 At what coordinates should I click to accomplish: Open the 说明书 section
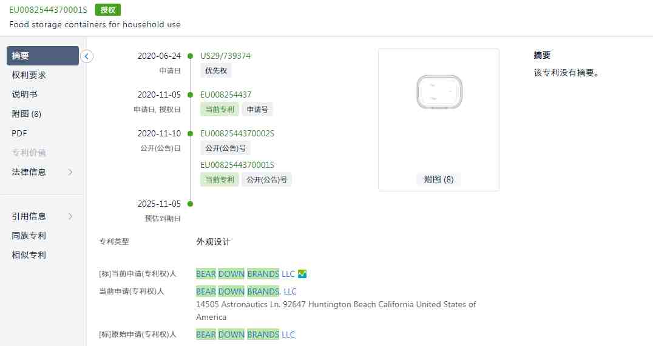click(x=24, y=95)
